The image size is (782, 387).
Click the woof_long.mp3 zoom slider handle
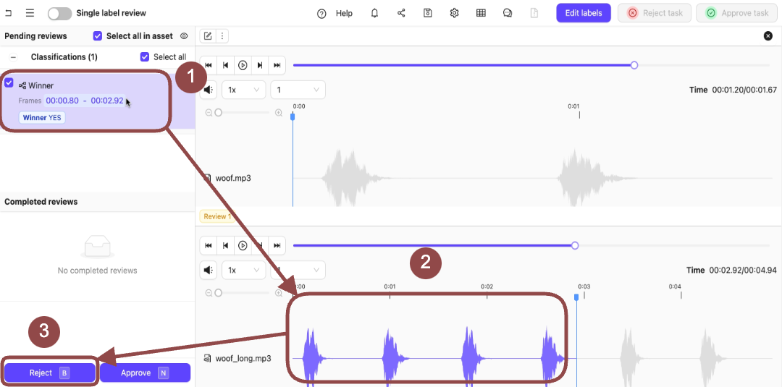218,293
